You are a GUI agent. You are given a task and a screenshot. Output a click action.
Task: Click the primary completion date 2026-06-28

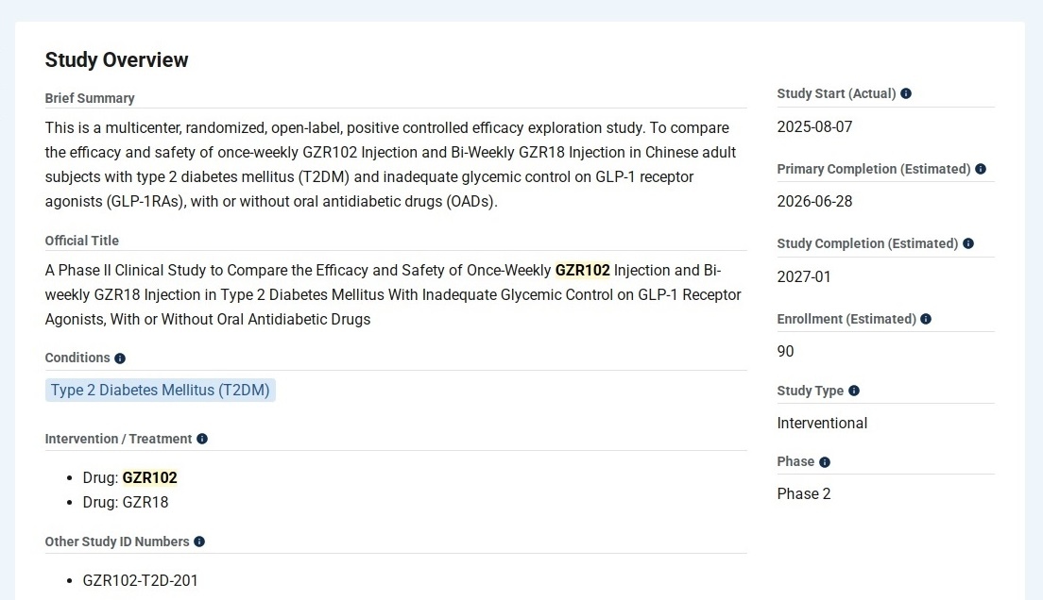pos(814,202)
